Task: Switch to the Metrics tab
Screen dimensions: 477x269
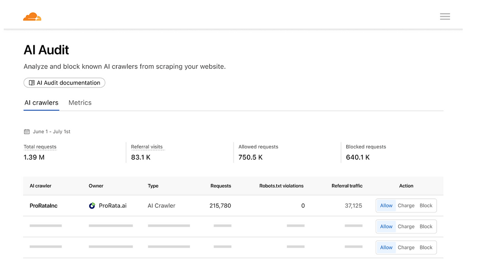Action: pyautogui.click(x=80, y=103)
